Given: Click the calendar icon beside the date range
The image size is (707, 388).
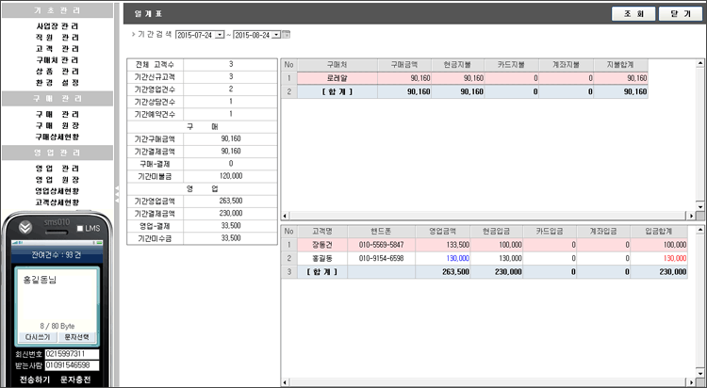Looking at the screenshot, I should point(287,35).
